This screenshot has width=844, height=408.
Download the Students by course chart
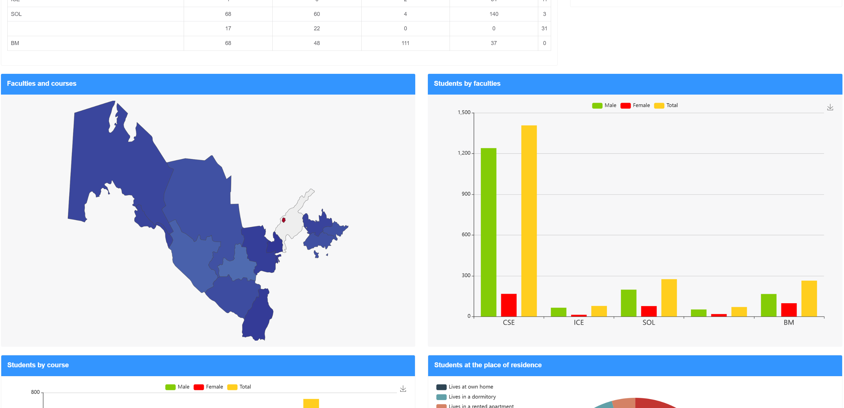click(x=403, y=389)
